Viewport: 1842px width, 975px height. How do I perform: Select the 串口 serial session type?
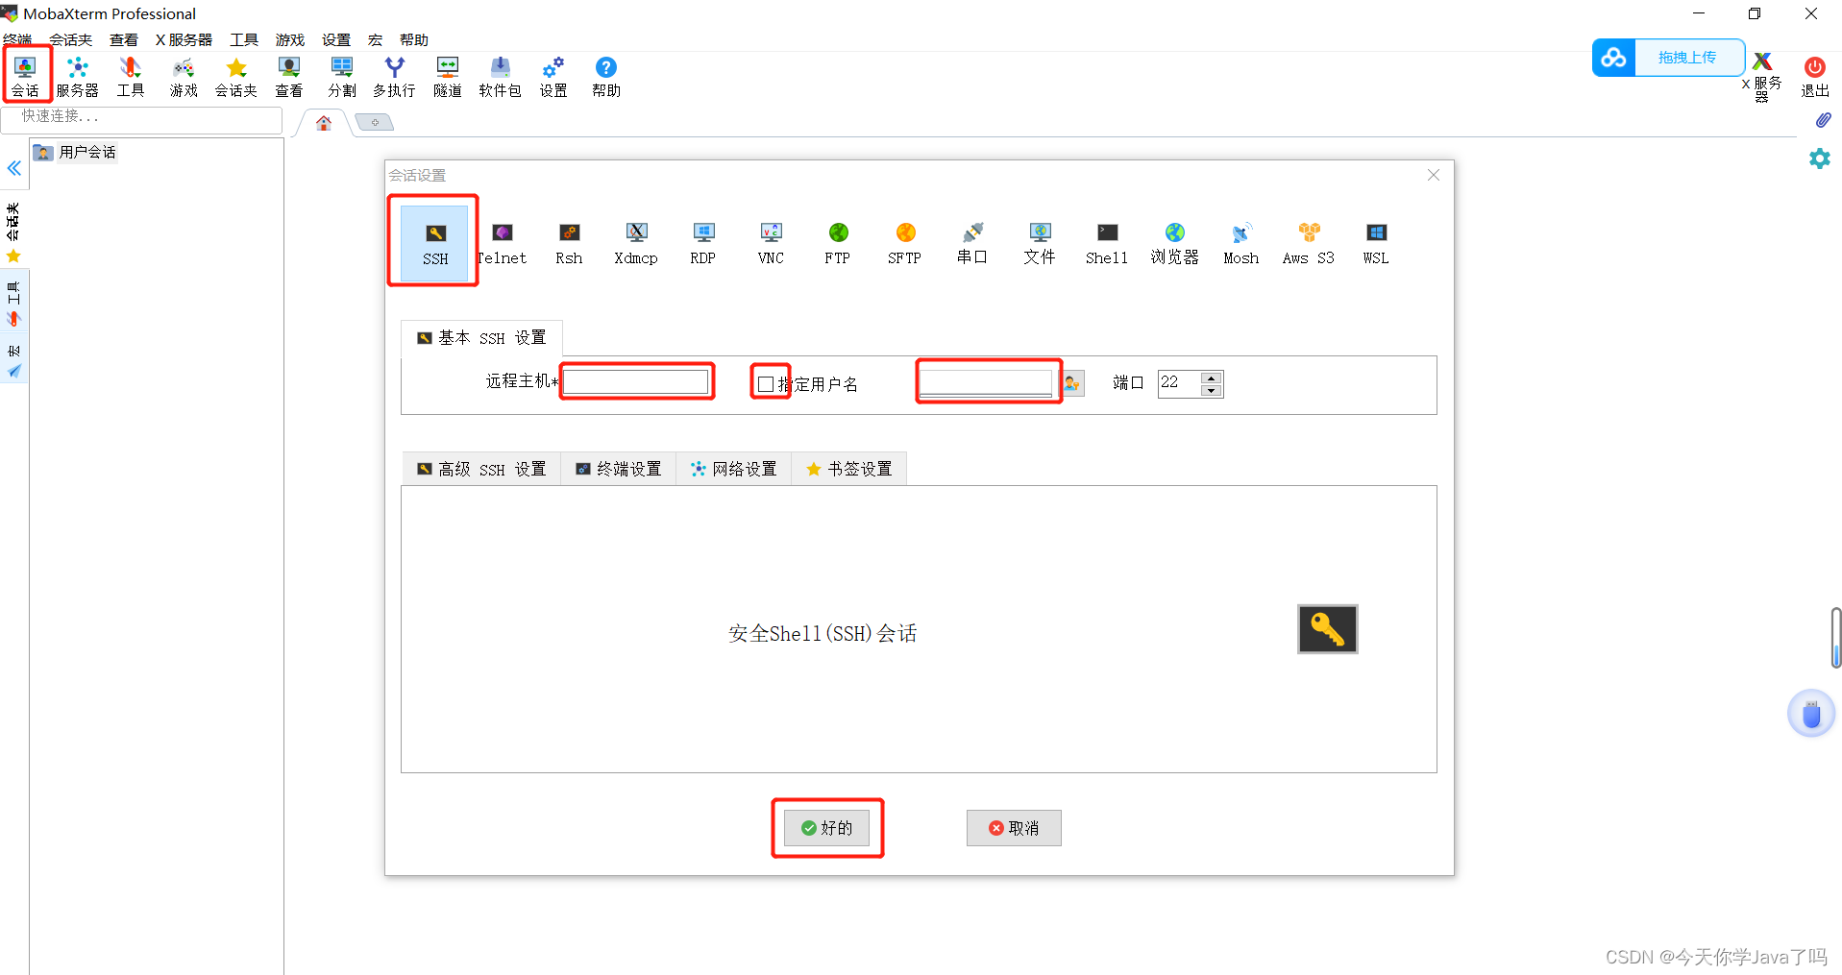(x=972, y=244)
